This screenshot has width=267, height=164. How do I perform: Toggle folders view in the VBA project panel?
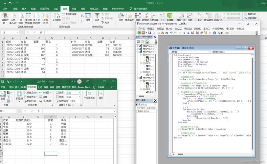tap(147, 42)
